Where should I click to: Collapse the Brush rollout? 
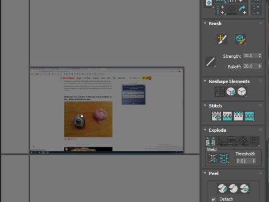(205, 24)
